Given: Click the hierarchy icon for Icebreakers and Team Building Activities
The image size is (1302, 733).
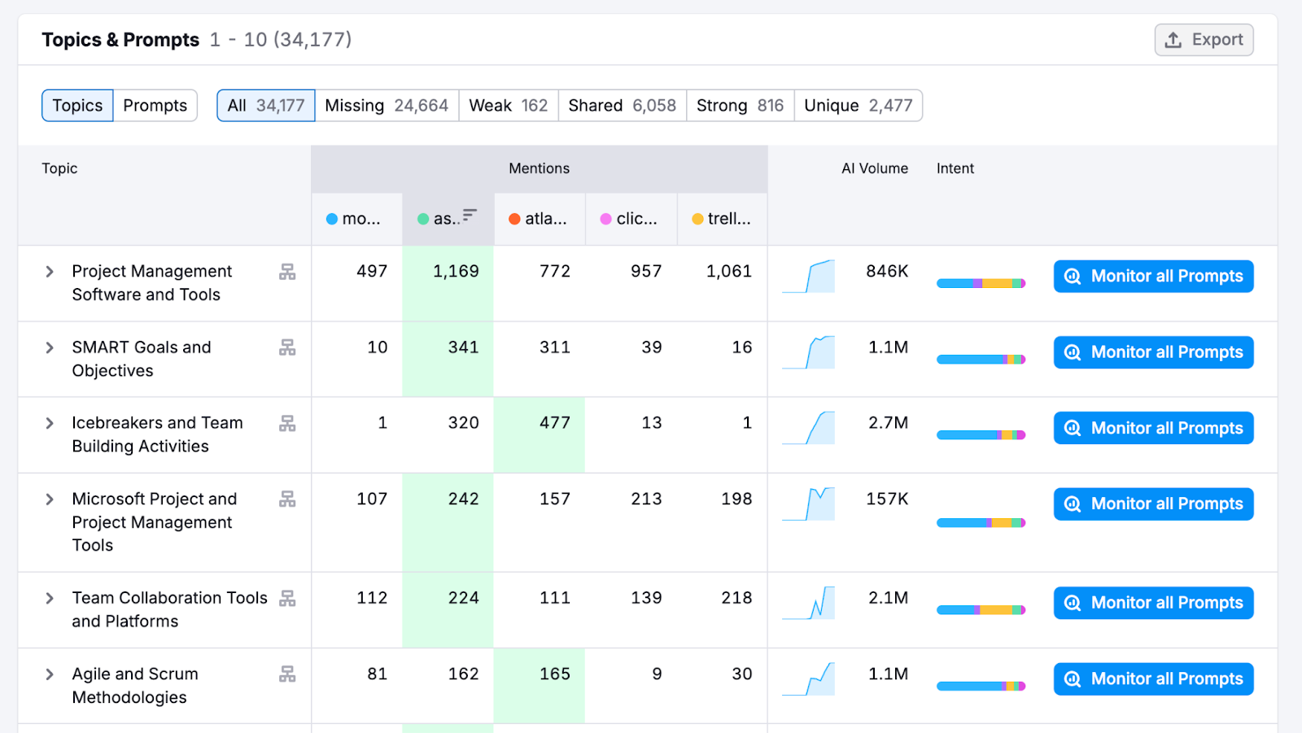Looking at the screenshot, I should [x=286, y=423].
